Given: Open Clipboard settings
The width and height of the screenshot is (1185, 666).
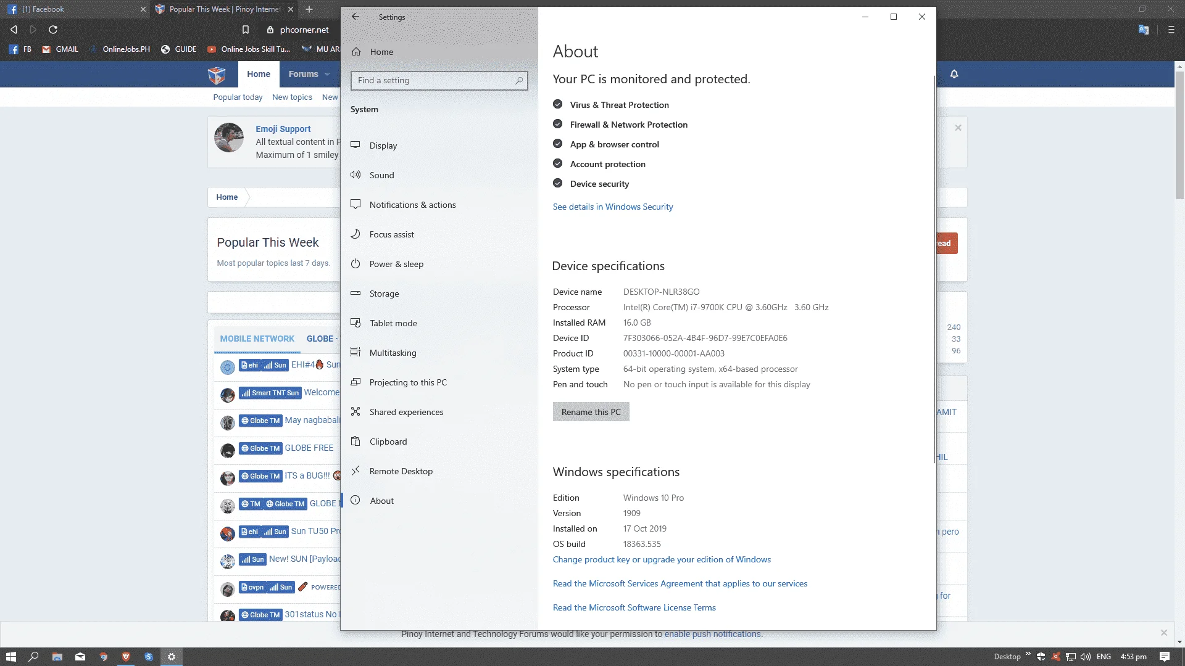Looking at the screenshot, I should (388, 442).
